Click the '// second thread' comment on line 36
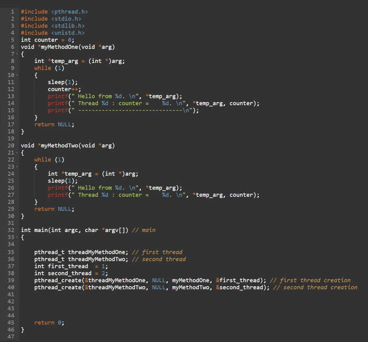 point(159,259)
